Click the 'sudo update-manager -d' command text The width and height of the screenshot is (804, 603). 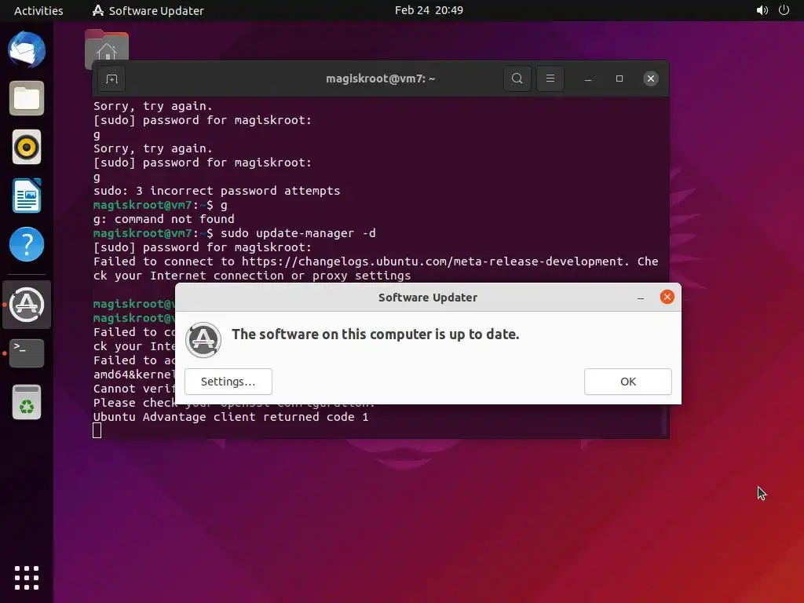[298, 233]
